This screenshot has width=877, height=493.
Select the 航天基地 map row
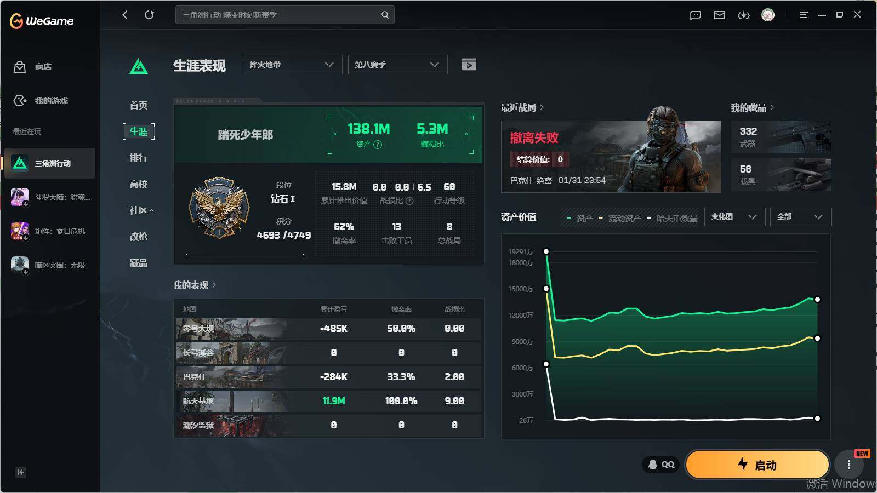click(x=329, y=401)
